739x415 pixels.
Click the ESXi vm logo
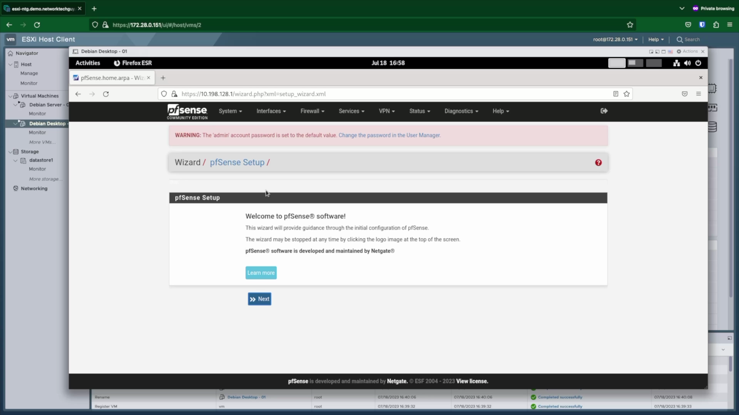point(10,39)
